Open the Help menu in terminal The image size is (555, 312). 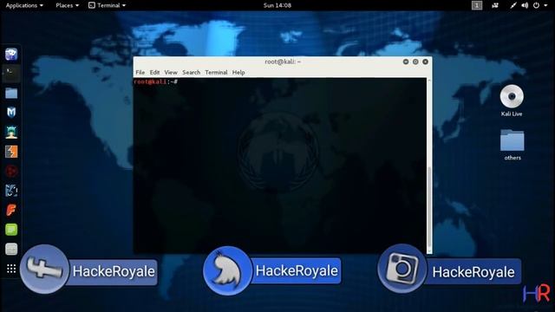[238, 72]
